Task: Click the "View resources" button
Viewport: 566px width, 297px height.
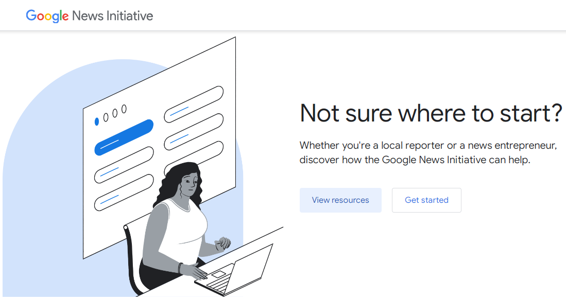Action: (x=340, y=200)
